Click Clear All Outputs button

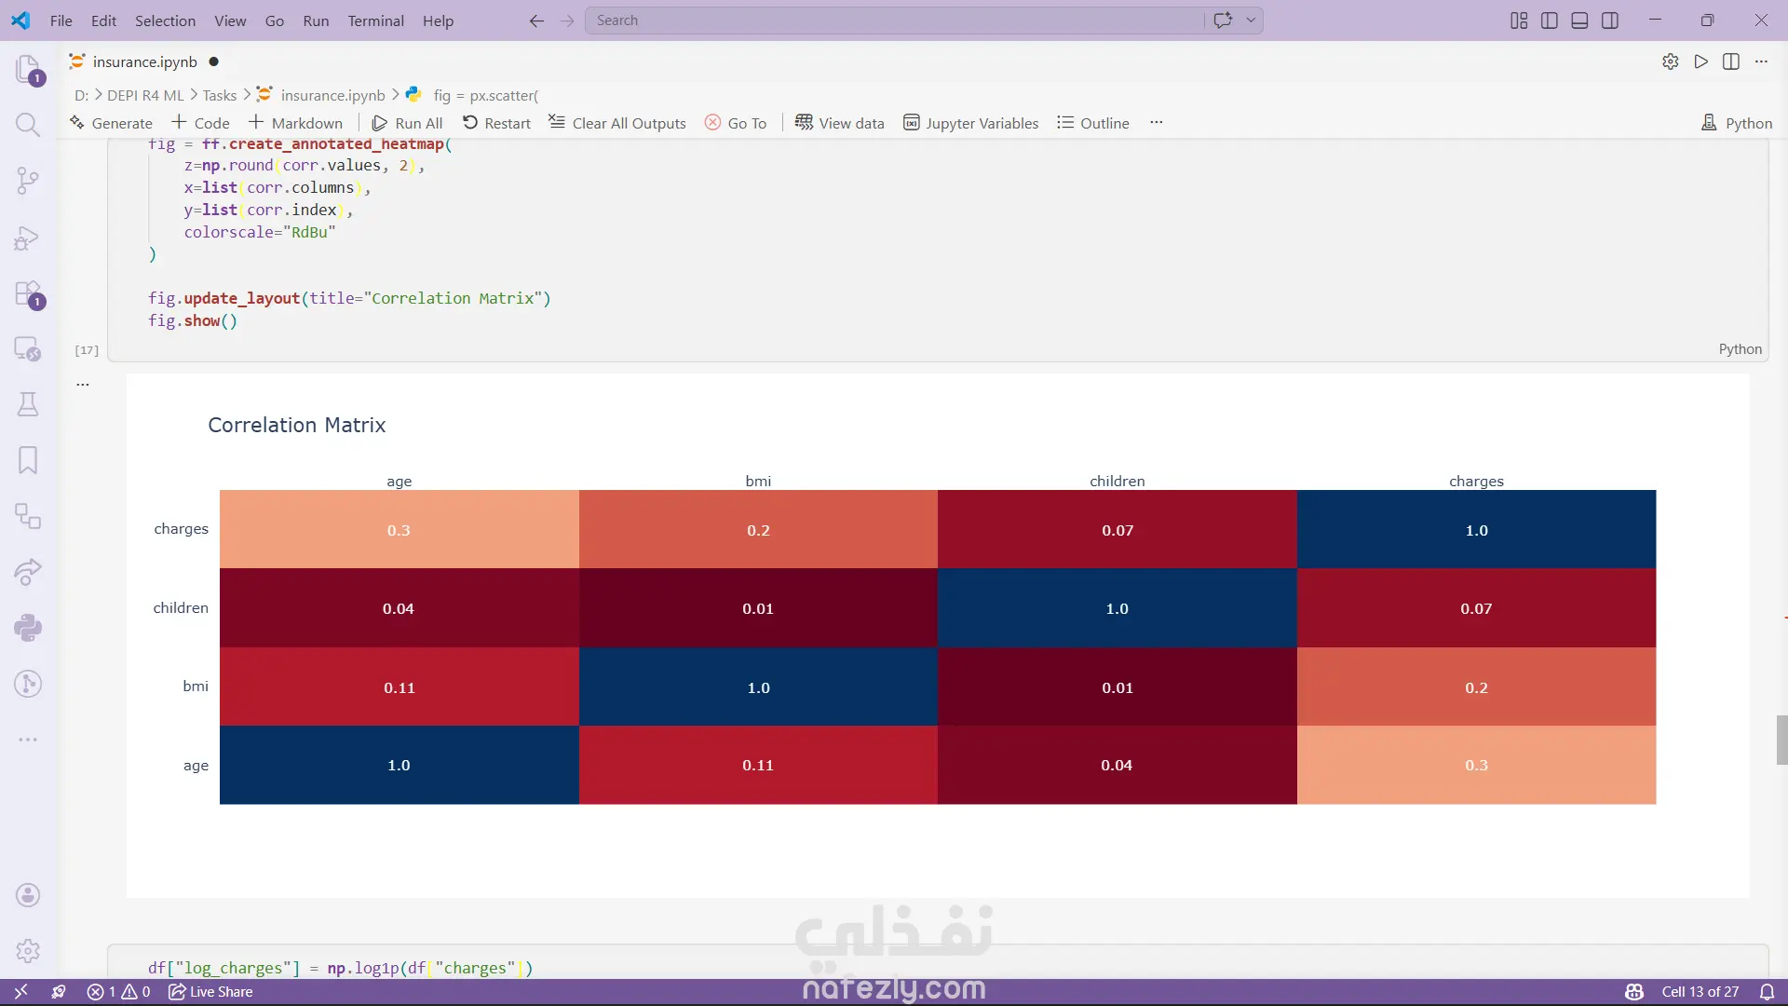[x=617, y=123]
